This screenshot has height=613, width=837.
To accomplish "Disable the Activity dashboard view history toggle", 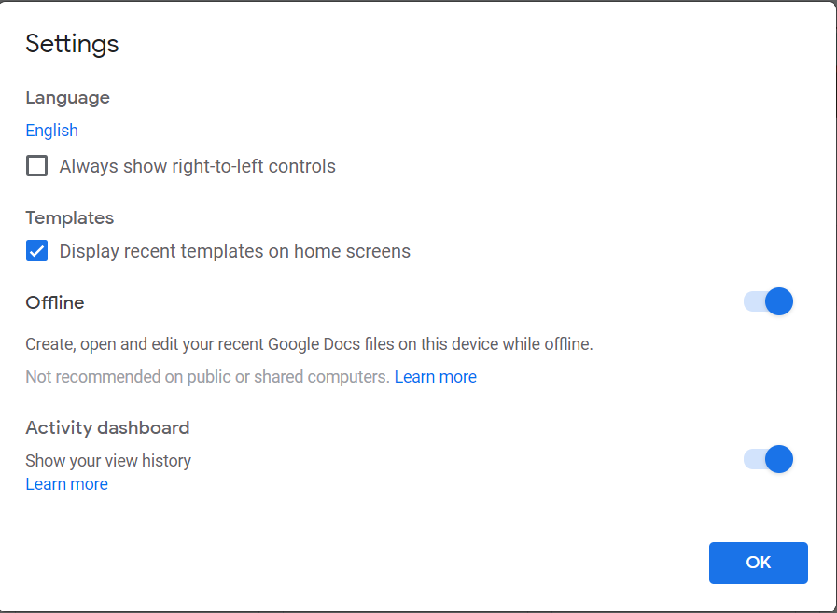I will (x=768, y=459).
